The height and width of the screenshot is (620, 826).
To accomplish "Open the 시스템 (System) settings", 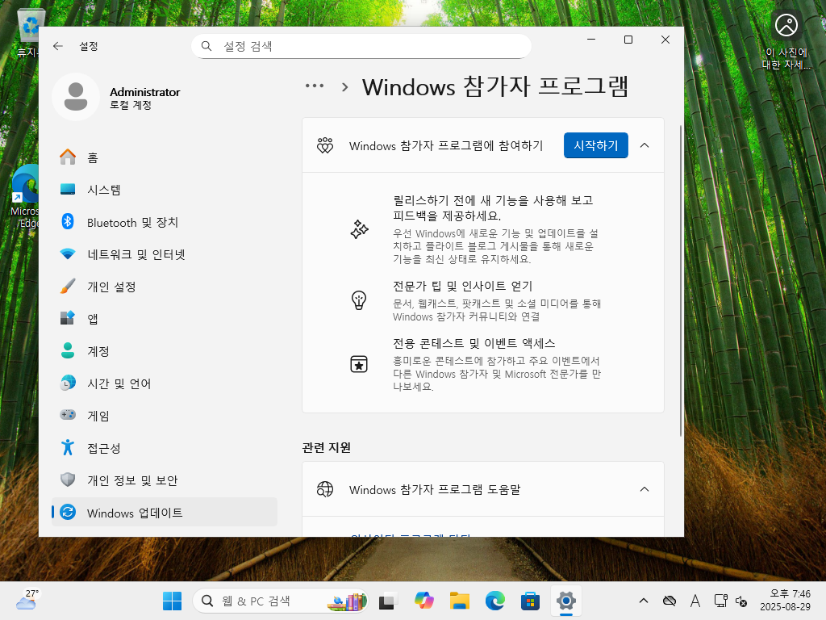I will tap(165, 190).
